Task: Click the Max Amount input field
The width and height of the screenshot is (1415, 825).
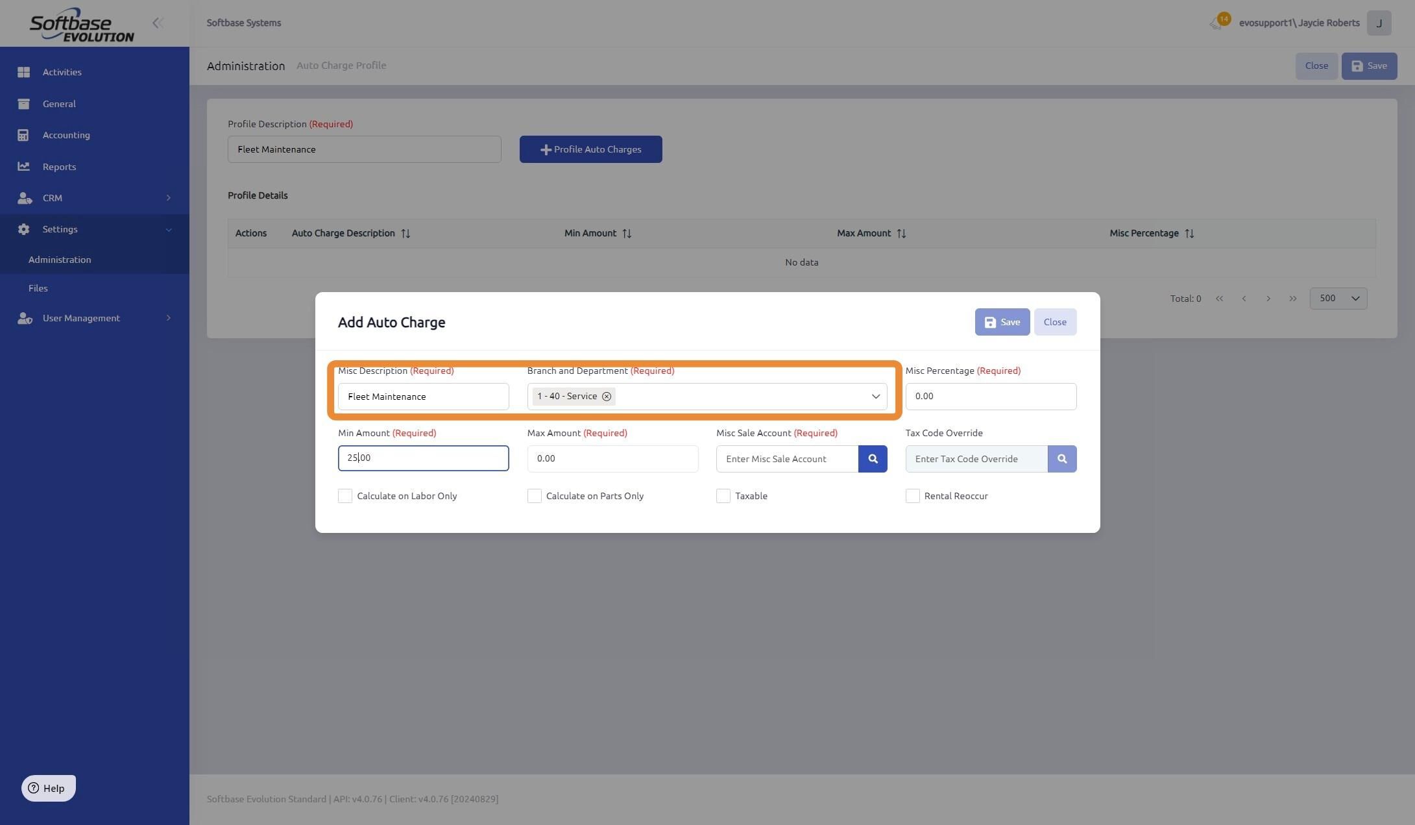Action: click(x=612, y=459)
